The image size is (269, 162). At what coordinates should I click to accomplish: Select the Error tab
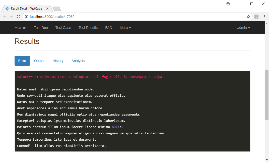coord(22,61)
